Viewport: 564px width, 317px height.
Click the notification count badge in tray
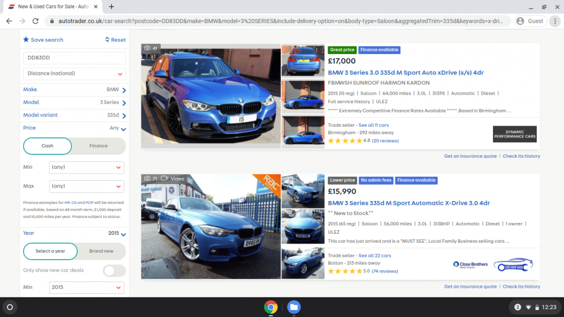coord(518,307)
